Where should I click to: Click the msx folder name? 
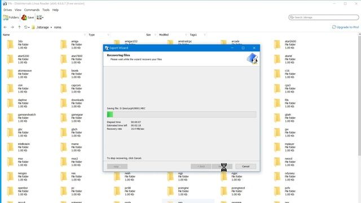point(20,158)
